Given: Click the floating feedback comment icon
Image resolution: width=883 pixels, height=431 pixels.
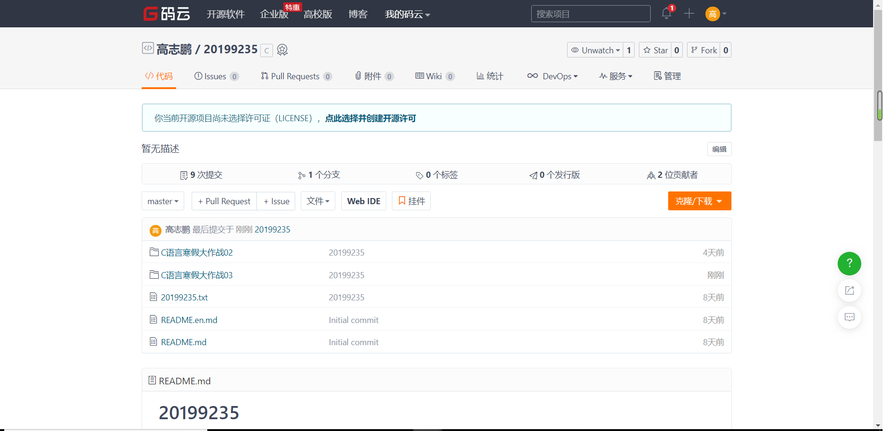Looking at the screenshot, I should pos(849,317).
